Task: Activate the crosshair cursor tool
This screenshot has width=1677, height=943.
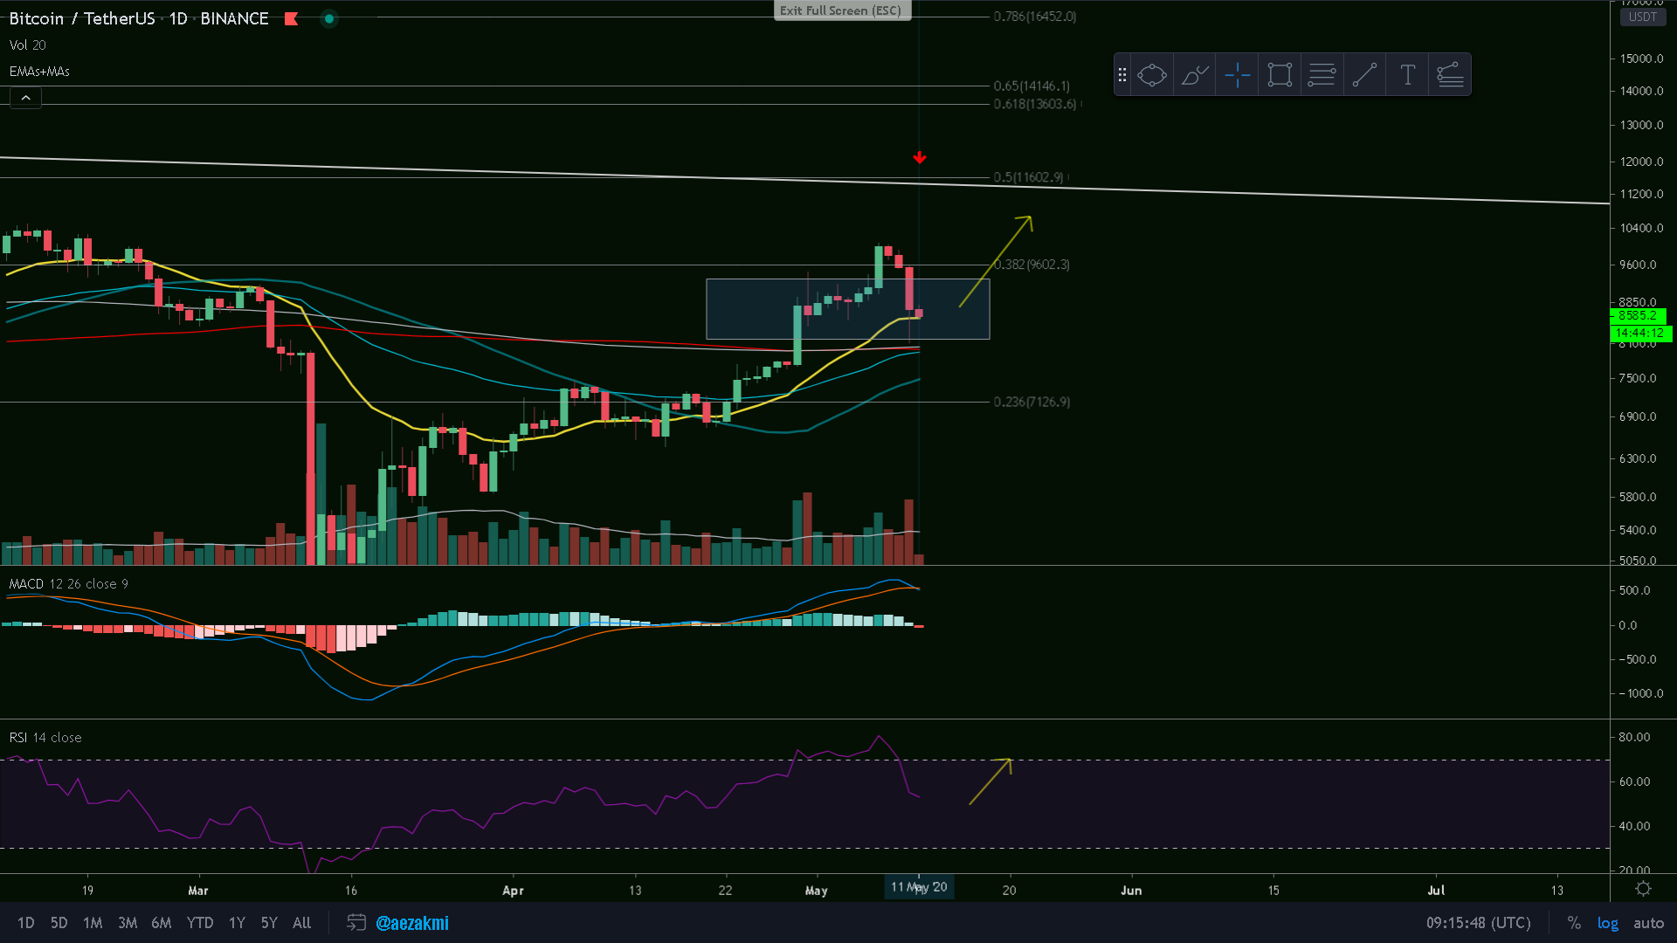Action: click(1237, 75)
